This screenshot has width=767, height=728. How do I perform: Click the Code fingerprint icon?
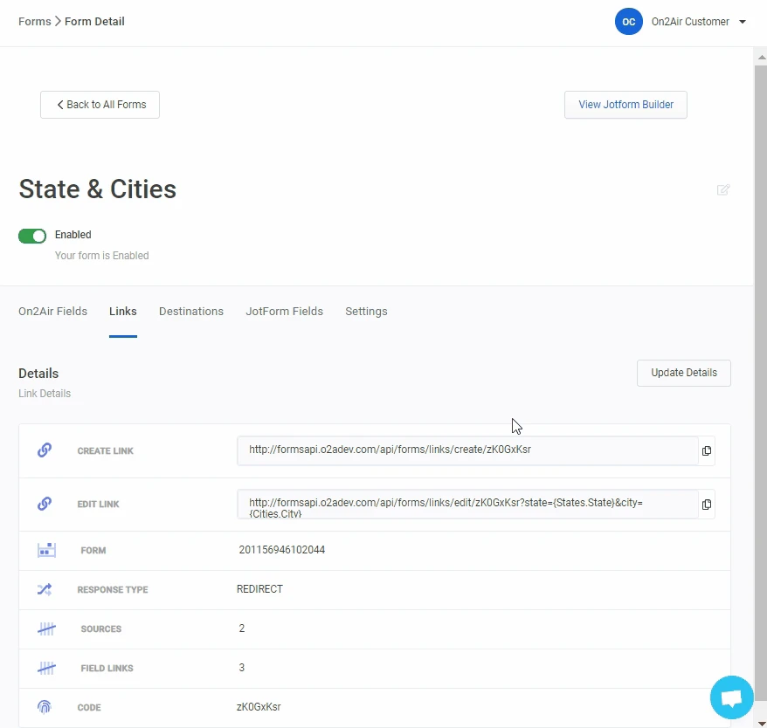click(45, 707)
